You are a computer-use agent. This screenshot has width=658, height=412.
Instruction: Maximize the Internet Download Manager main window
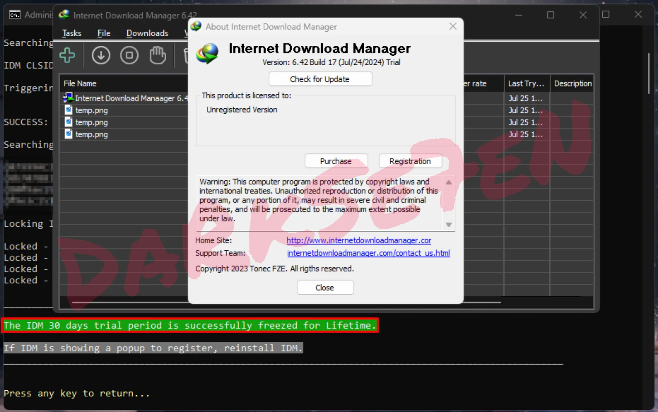click(x=550, y=15)
